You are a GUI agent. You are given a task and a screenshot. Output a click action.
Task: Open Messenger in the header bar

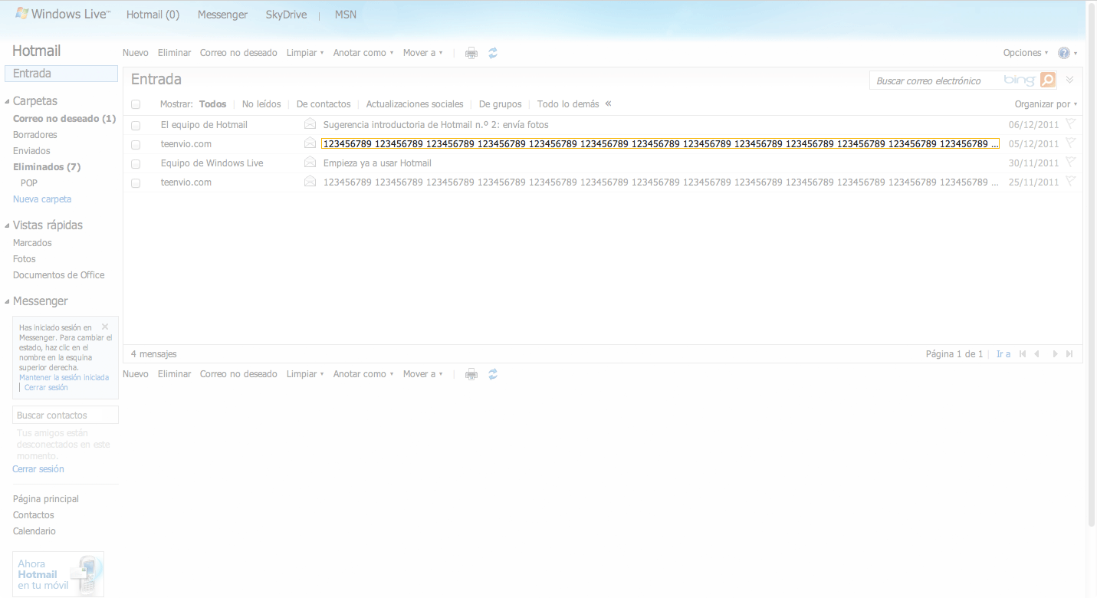click(x=222, y=15)
